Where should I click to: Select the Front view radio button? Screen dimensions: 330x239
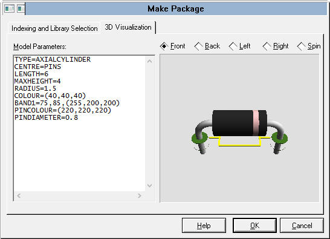(x=172, y=46)
